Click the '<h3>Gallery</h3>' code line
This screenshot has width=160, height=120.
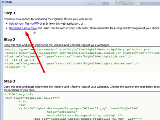pyautogui.click(x=19, y=94)
